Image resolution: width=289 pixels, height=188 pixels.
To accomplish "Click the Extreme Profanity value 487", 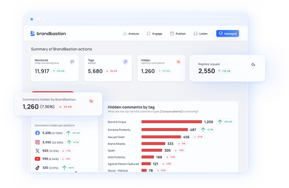I will pyautogui.click(x=193, y=130).
